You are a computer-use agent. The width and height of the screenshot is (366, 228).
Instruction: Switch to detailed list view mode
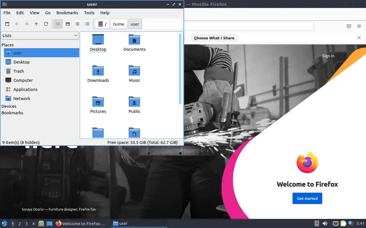87,24
